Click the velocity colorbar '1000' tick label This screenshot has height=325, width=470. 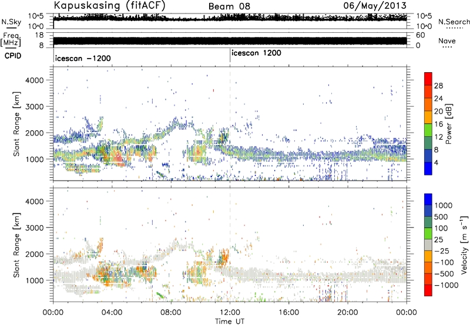[444, 205]
